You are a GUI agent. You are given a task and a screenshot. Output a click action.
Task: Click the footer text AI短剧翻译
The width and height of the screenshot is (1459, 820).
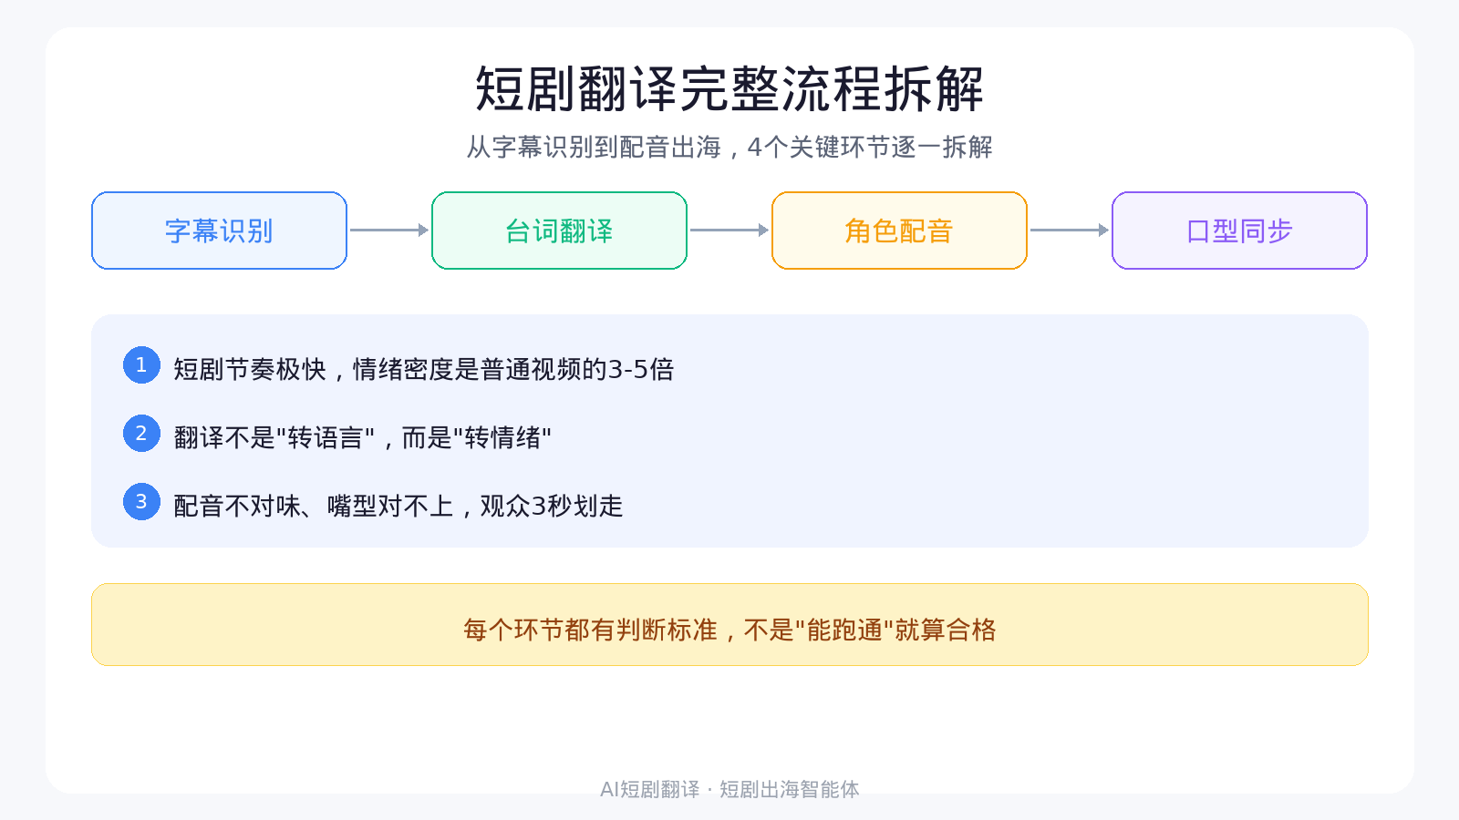(649, 789)
